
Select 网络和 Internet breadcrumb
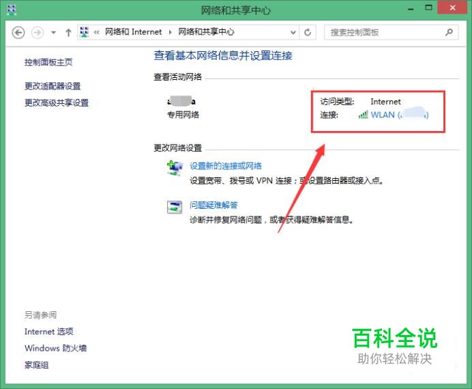[134, 31]
